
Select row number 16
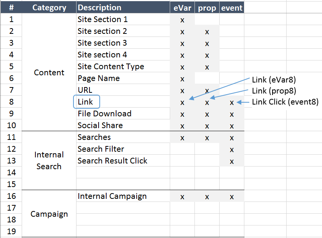pyautogui.click(x=11, y=196)
